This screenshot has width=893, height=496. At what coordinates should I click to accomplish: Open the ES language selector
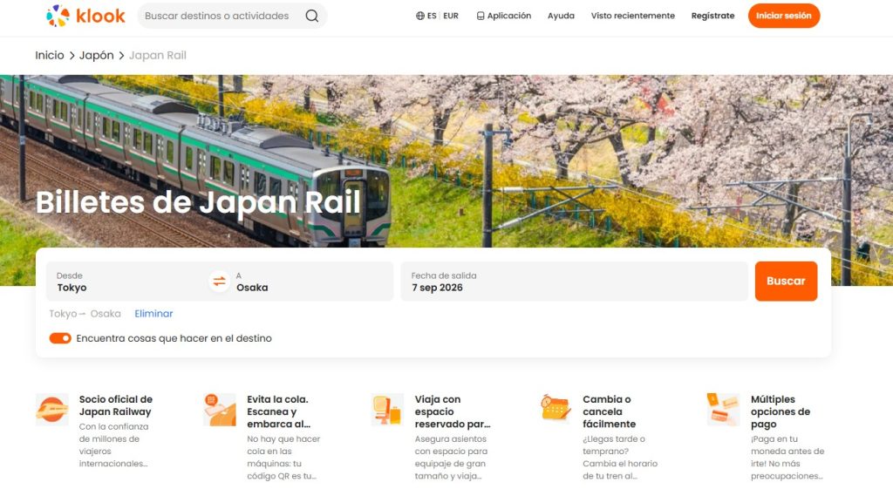click(x=432, y=16)
